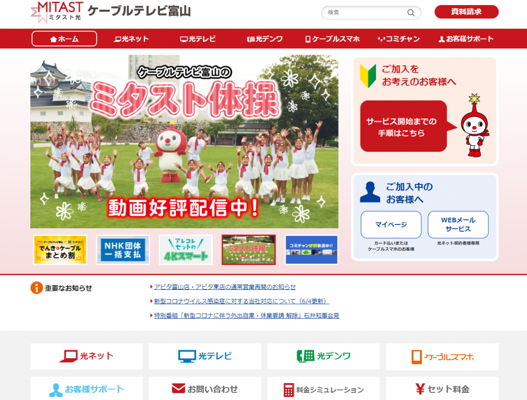527x400 pixels.
Task: Select the ミタスト体操 small thumbnail
Action: pos(249,250)
